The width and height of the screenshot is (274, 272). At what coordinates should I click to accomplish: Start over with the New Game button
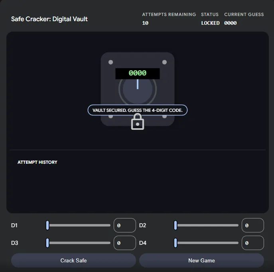(201, 260)
